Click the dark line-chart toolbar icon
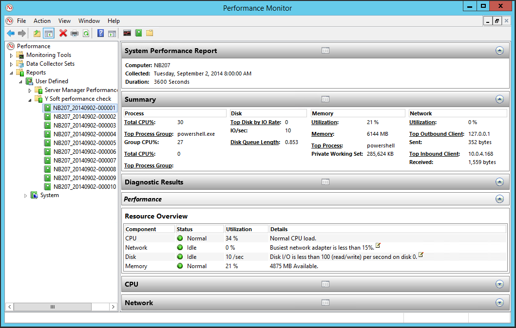Image resolution: width=516 pixels, height=328 pixels. tap(127, 33)
